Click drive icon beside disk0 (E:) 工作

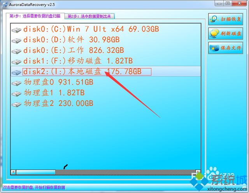click(16, 51)
